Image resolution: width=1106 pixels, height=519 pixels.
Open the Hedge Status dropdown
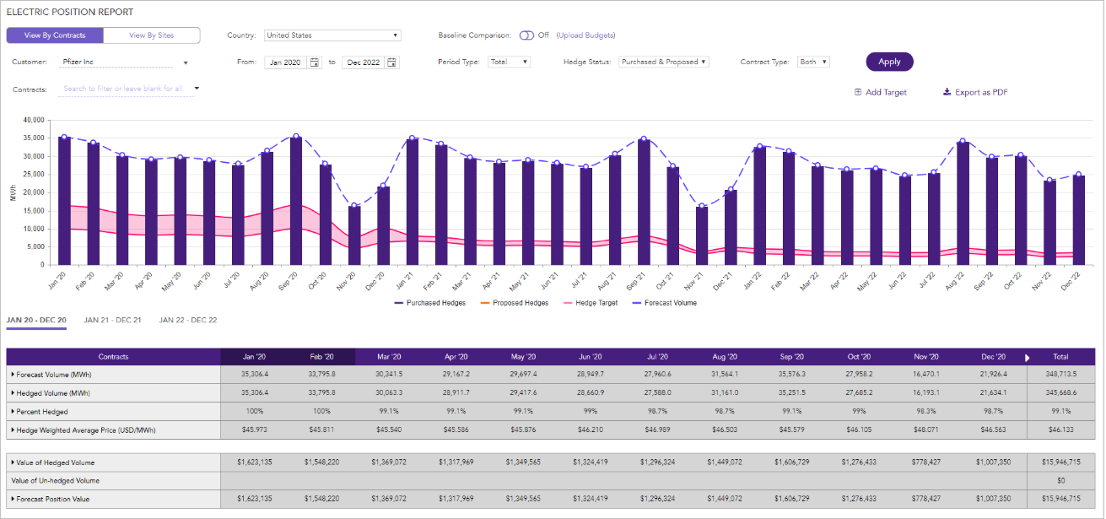point(664,62)
